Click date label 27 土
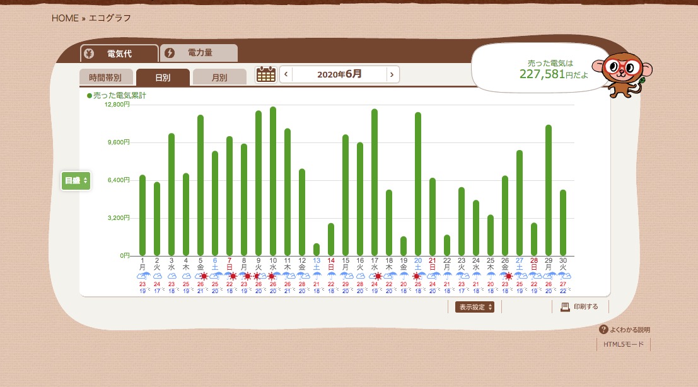 [x=520, y=264]
